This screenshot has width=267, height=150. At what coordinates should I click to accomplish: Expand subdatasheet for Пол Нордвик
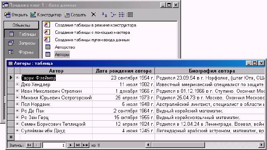pos(17,104)
